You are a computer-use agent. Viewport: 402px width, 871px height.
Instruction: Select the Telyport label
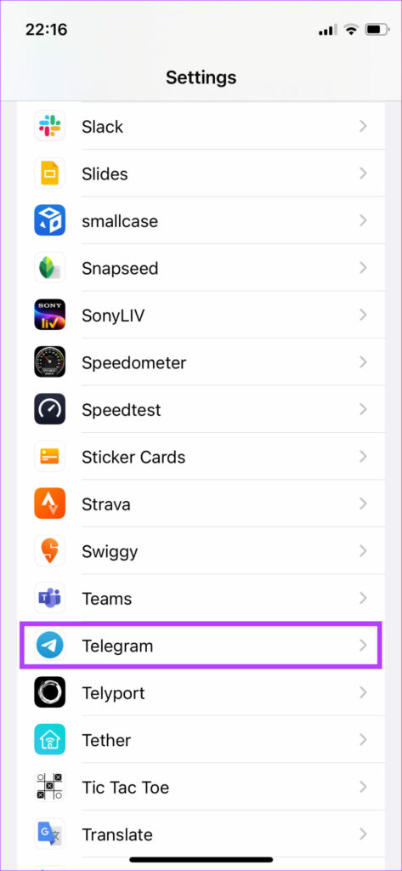point(113,693)
